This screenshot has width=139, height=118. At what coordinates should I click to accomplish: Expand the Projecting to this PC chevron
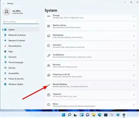pos(134,75)
